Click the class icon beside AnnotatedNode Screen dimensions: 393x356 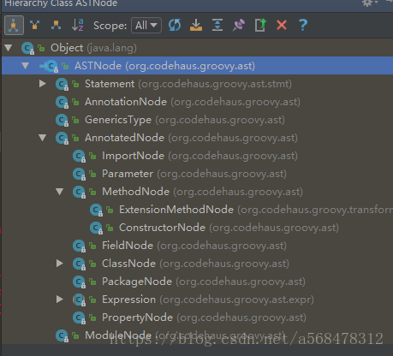tap(62, 138)
